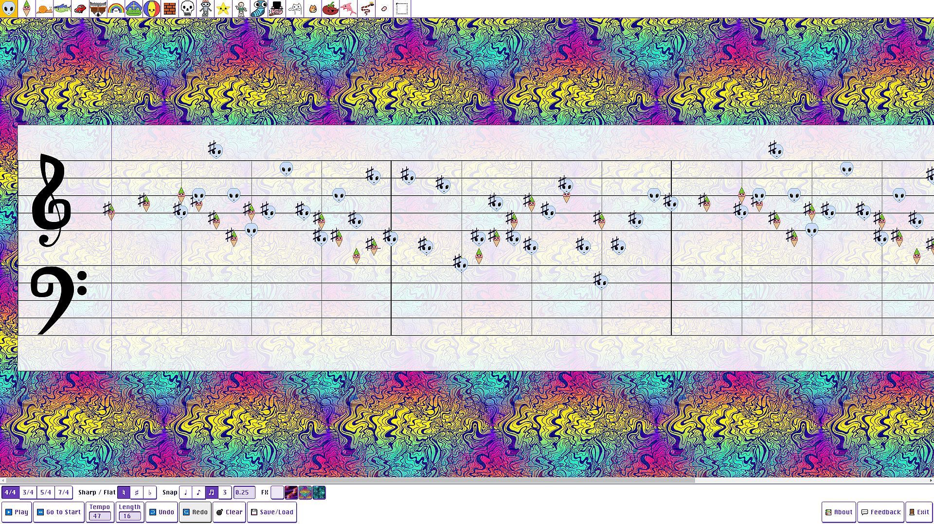Choose the brick block instrument
The image size is (934, 524).
click(x=169, y=9)
